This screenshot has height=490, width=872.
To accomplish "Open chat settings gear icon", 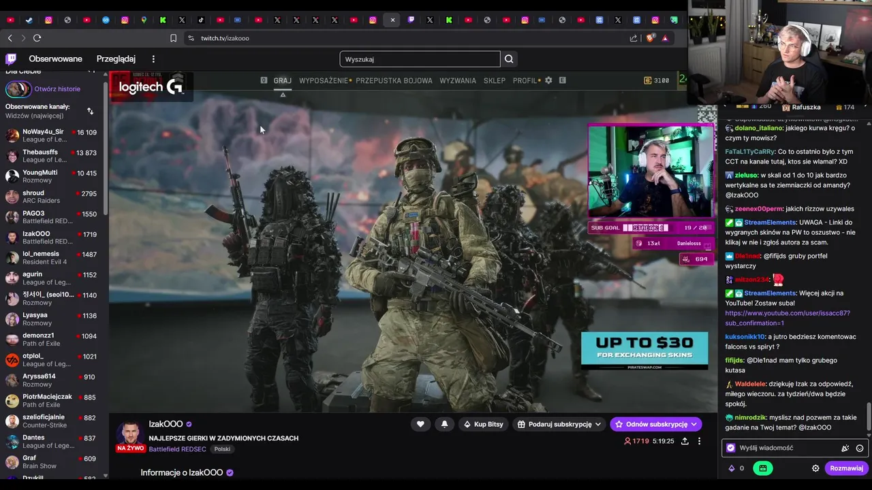I will pos(815,468).
